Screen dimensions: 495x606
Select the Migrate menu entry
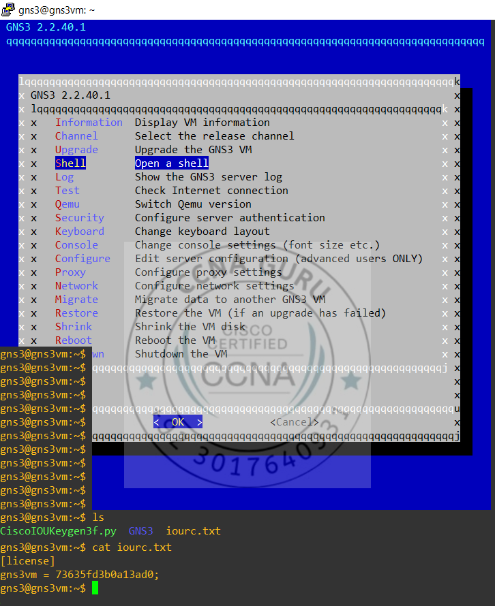pos(76,300)
